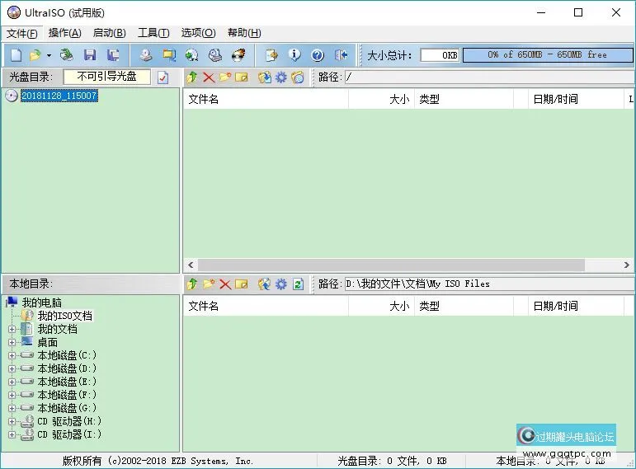Toggle the boot properties icon beside 不可引导光盘
Image resolution: width=636 pixels, height=469 pixels.
tap(163, 77)
